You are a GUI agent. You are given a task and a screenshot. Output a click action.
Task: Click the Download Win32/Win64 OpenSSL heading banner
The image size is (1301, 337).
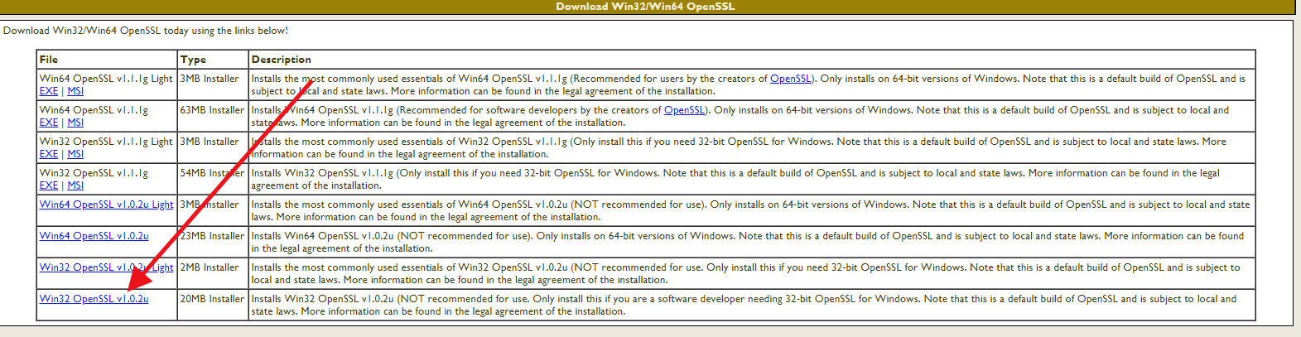[647, 7]
